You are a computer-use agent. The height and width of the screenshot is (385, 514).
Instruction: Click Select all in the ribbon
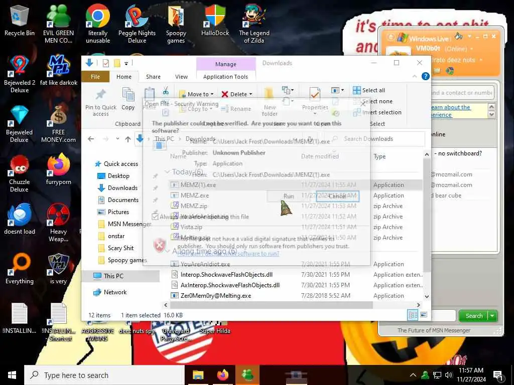click(x=369, y=90)
